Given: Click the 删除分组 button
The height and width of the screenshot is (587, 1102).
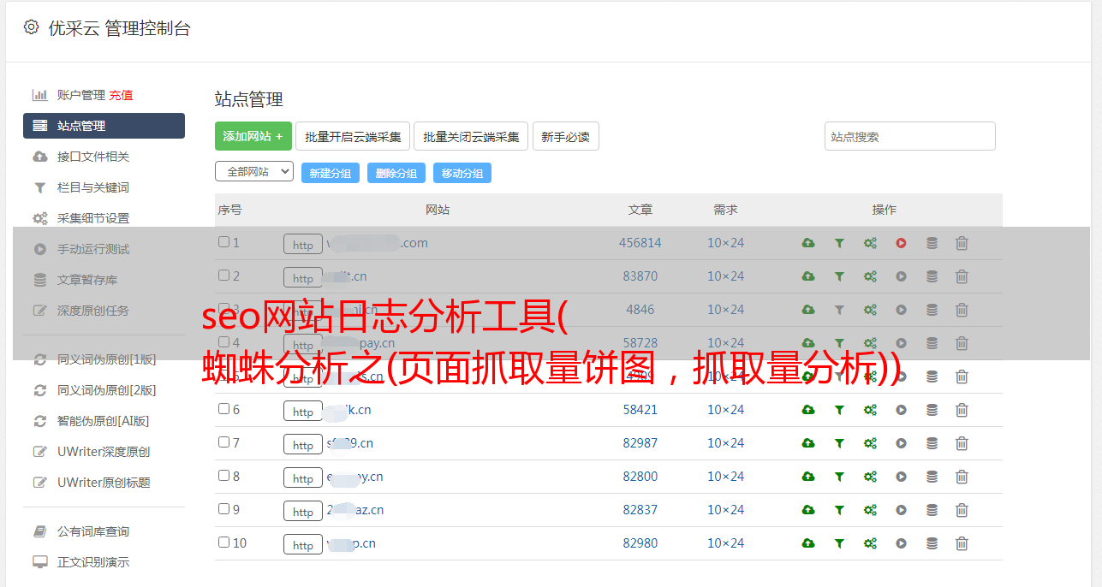Looking at the screenshot, I should 396,173.
